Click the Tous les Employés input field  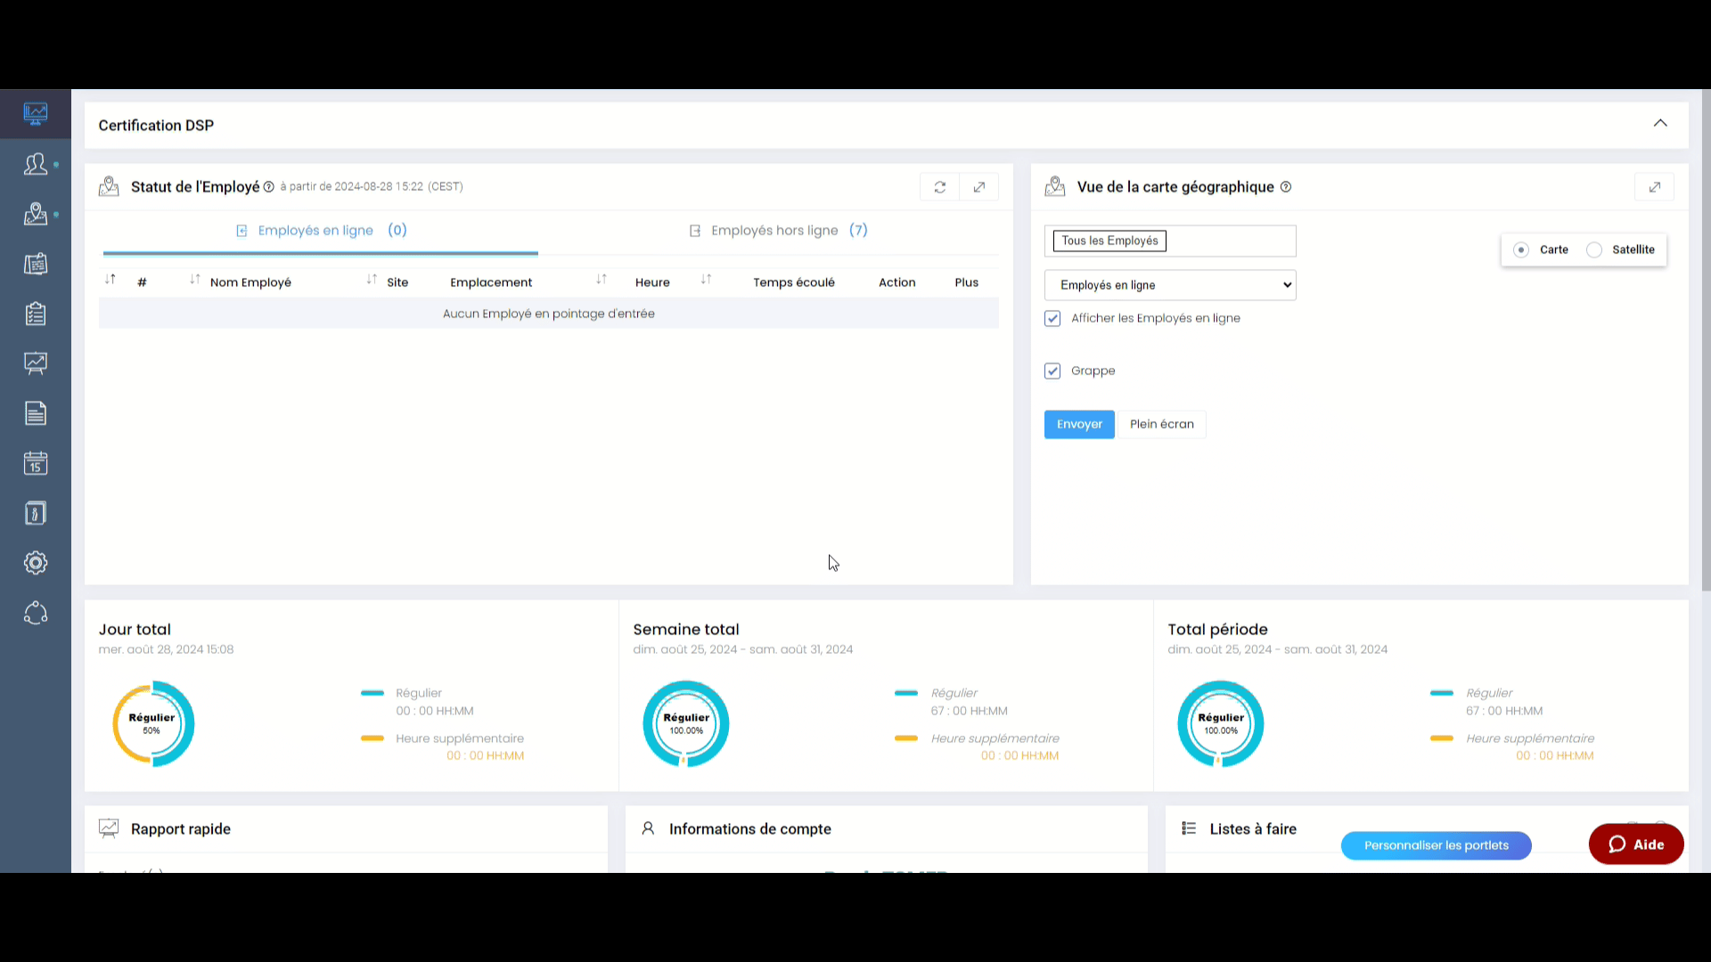tap(1170, 240)
